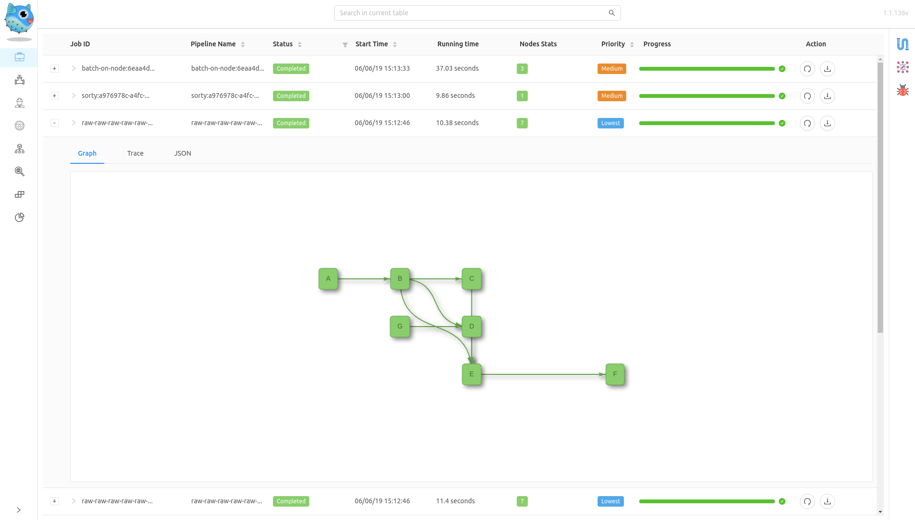This screenshot has width=915, height=520.
Task: Download results for the sorty job
Action: click(827, 96)
